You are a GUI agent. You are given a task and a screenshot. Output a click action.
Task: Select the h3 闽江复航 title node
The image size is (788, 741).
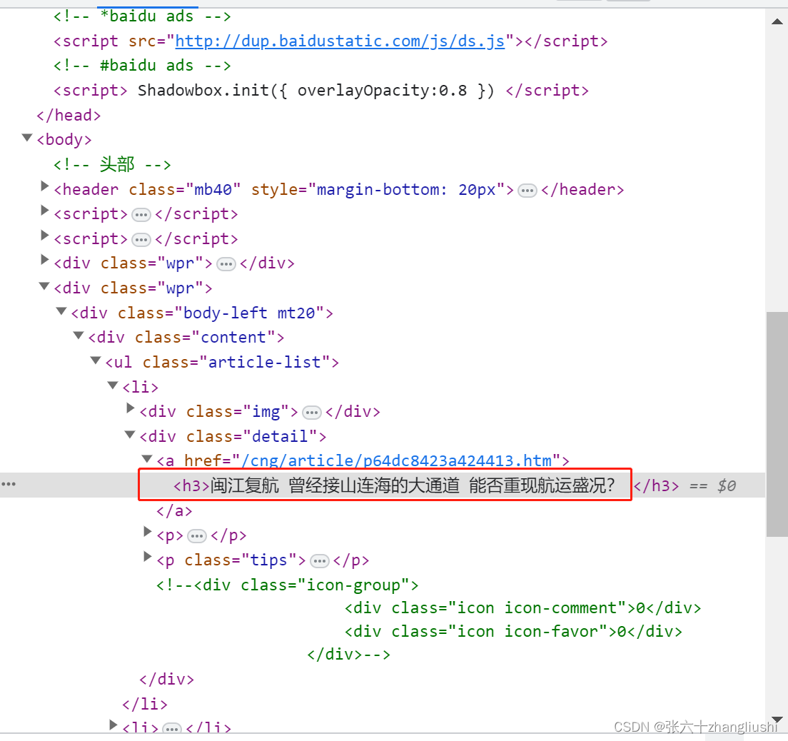[x=394, y=485]
